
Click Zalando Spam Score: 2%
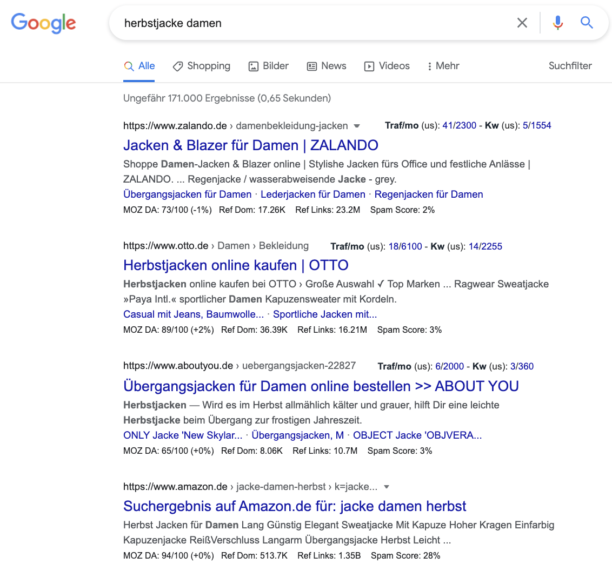[x=402, y=210]
